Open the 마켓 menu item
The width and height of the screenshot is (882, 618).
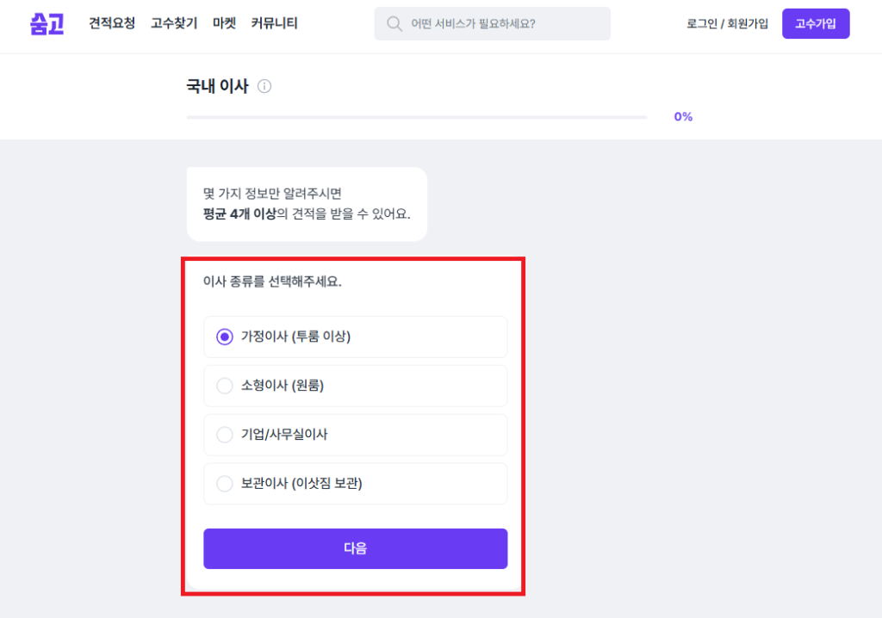click(224, 23)
